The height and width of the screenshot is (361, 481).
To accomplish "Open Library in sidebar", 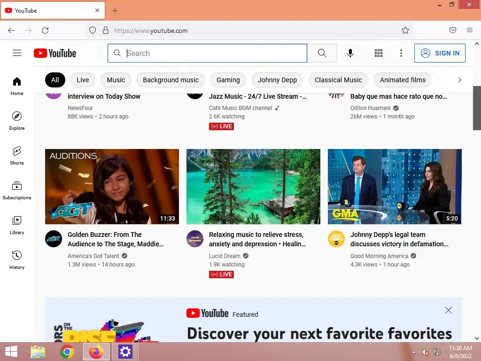I will (x=17, y=225).
